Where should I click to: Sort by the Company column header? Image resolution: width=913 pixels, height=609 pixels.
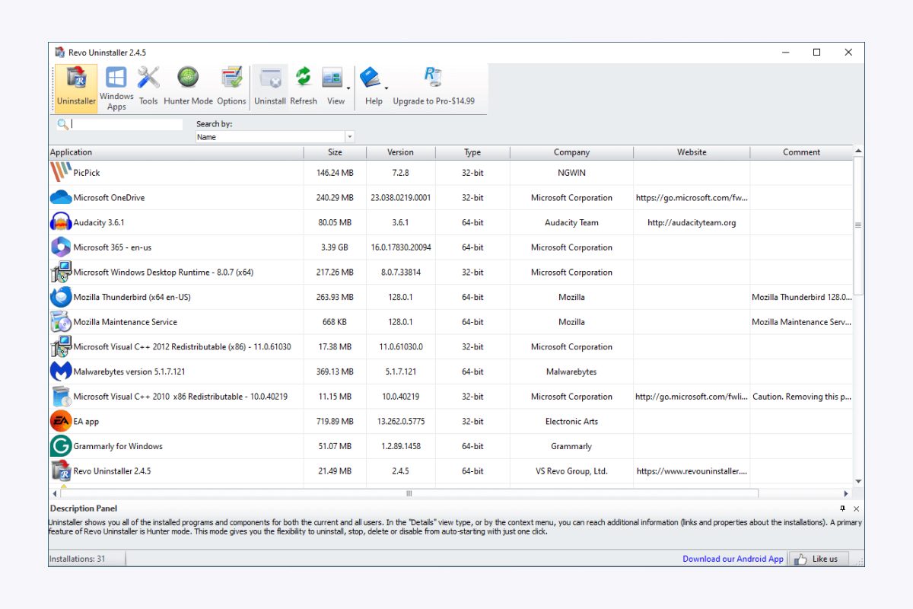[571, 151]
